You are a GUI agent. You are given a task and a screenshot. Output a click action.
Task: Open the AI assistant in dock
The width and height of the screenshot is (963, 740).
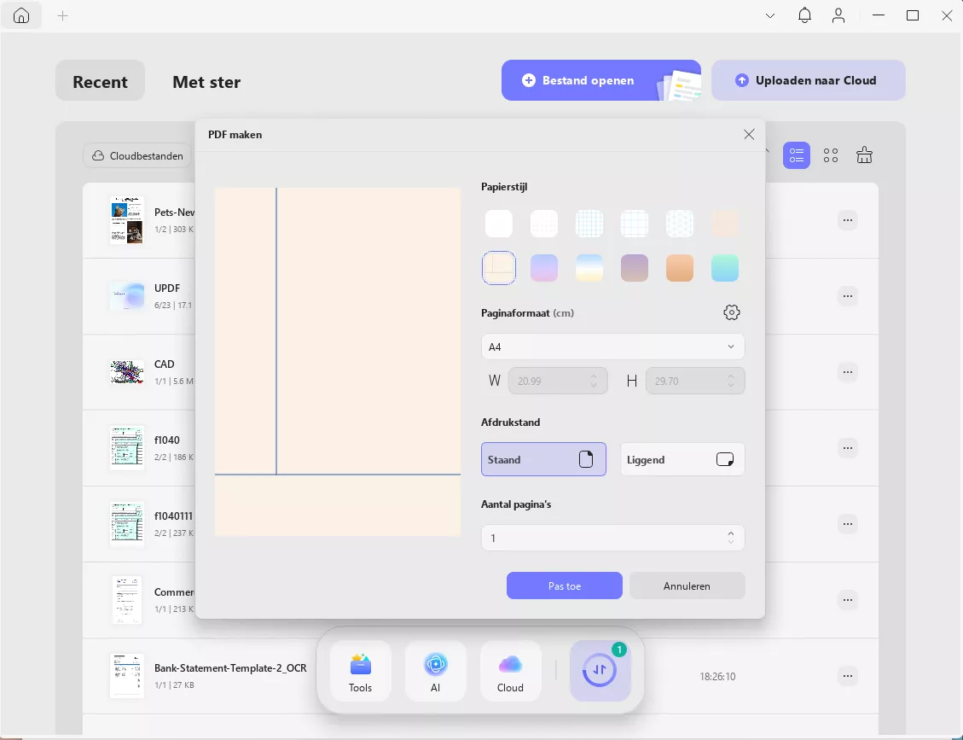[435, 671]
